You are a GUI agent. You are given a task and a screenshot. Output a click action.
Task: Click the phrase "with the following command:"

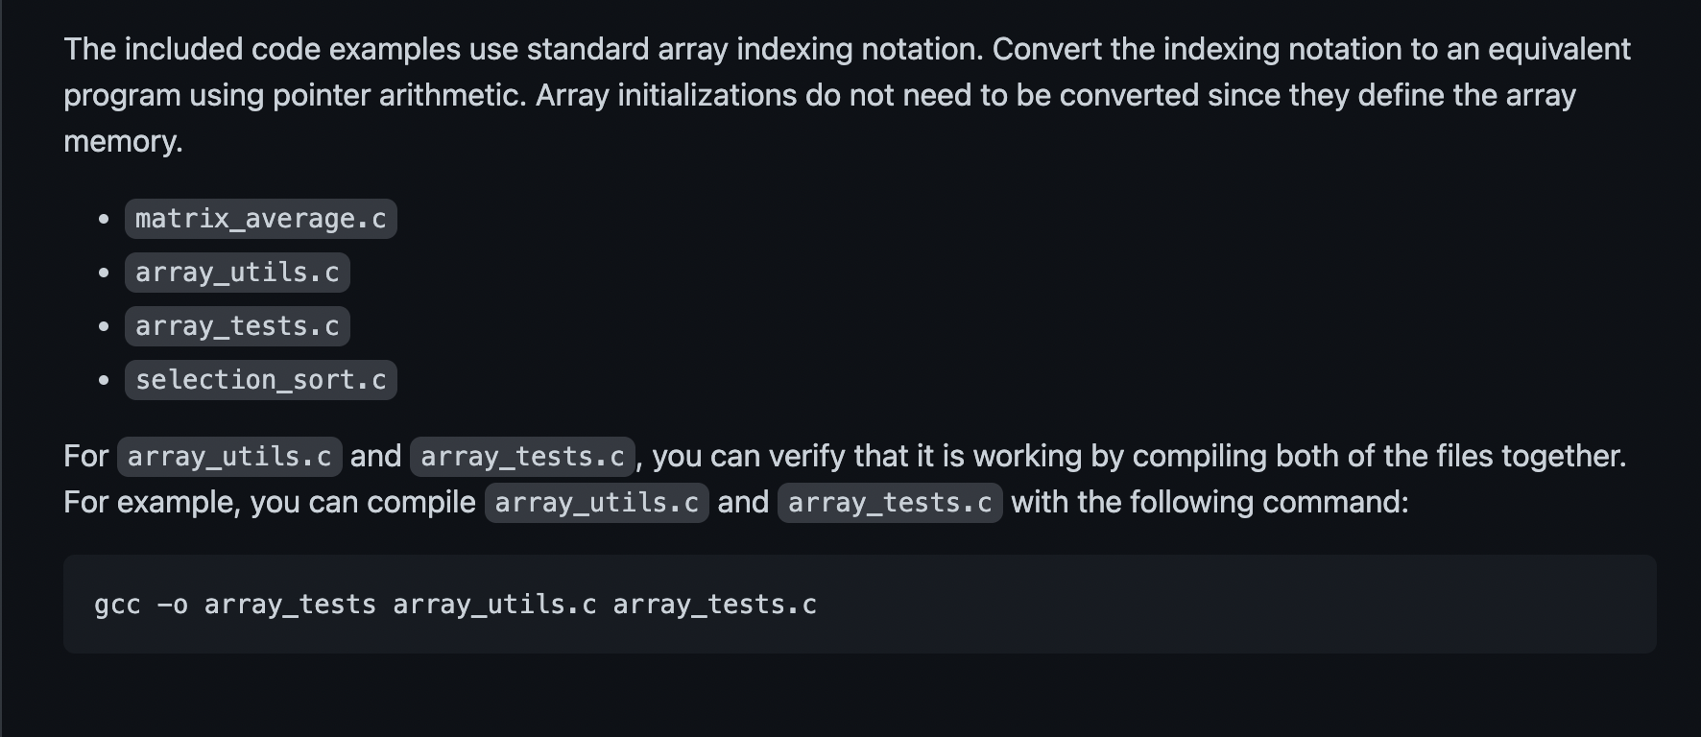point(1210,503)
